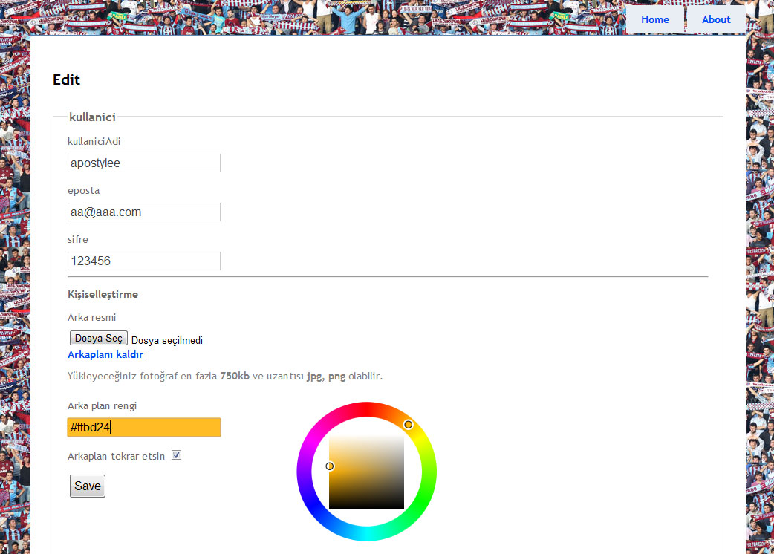Click the hue ring's circular handle
Viewport: 774px width, 554px height.
click(408, 424)
